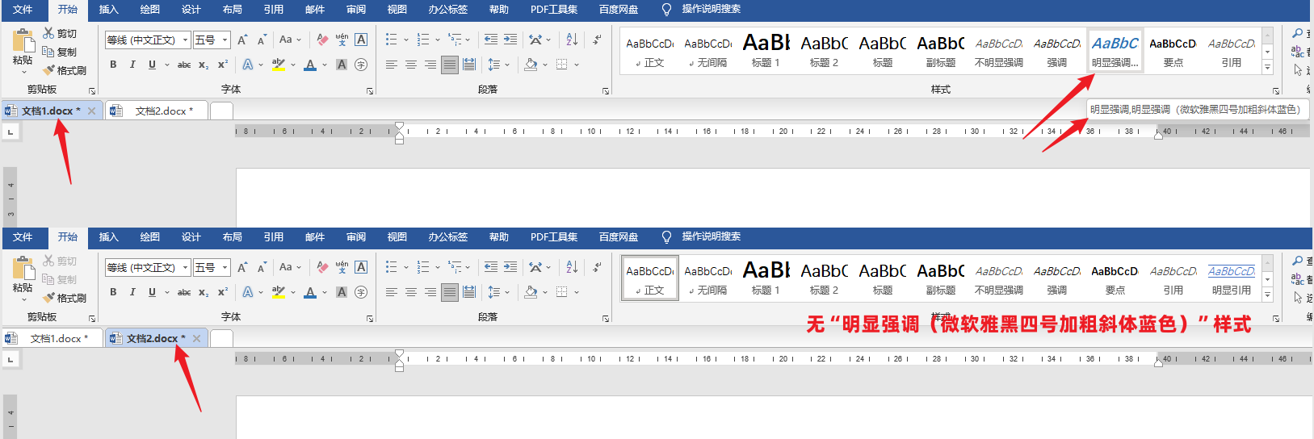Apply character shading in upper window

[342, 65]
